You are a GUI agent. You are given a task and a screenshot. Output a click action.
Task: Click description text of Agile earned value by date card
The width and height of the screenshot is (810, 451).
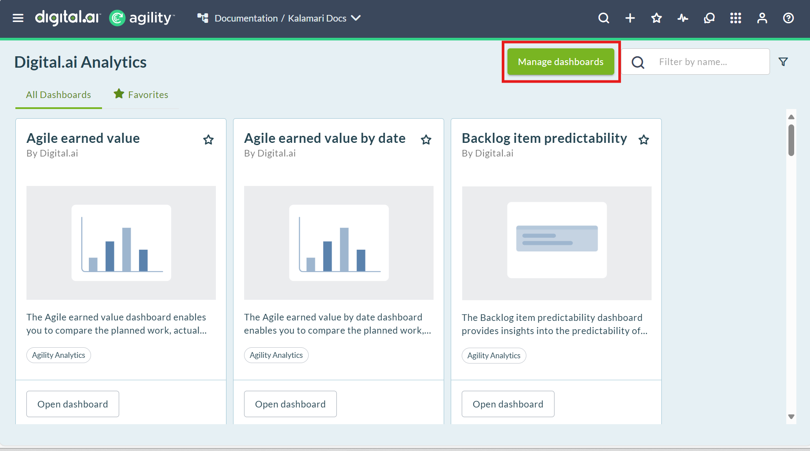click(x=338, y=324)
